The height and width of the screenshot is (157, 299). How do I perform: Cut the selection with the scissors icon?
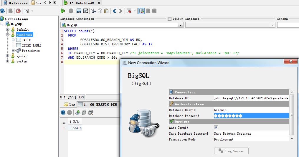[93, 11]
